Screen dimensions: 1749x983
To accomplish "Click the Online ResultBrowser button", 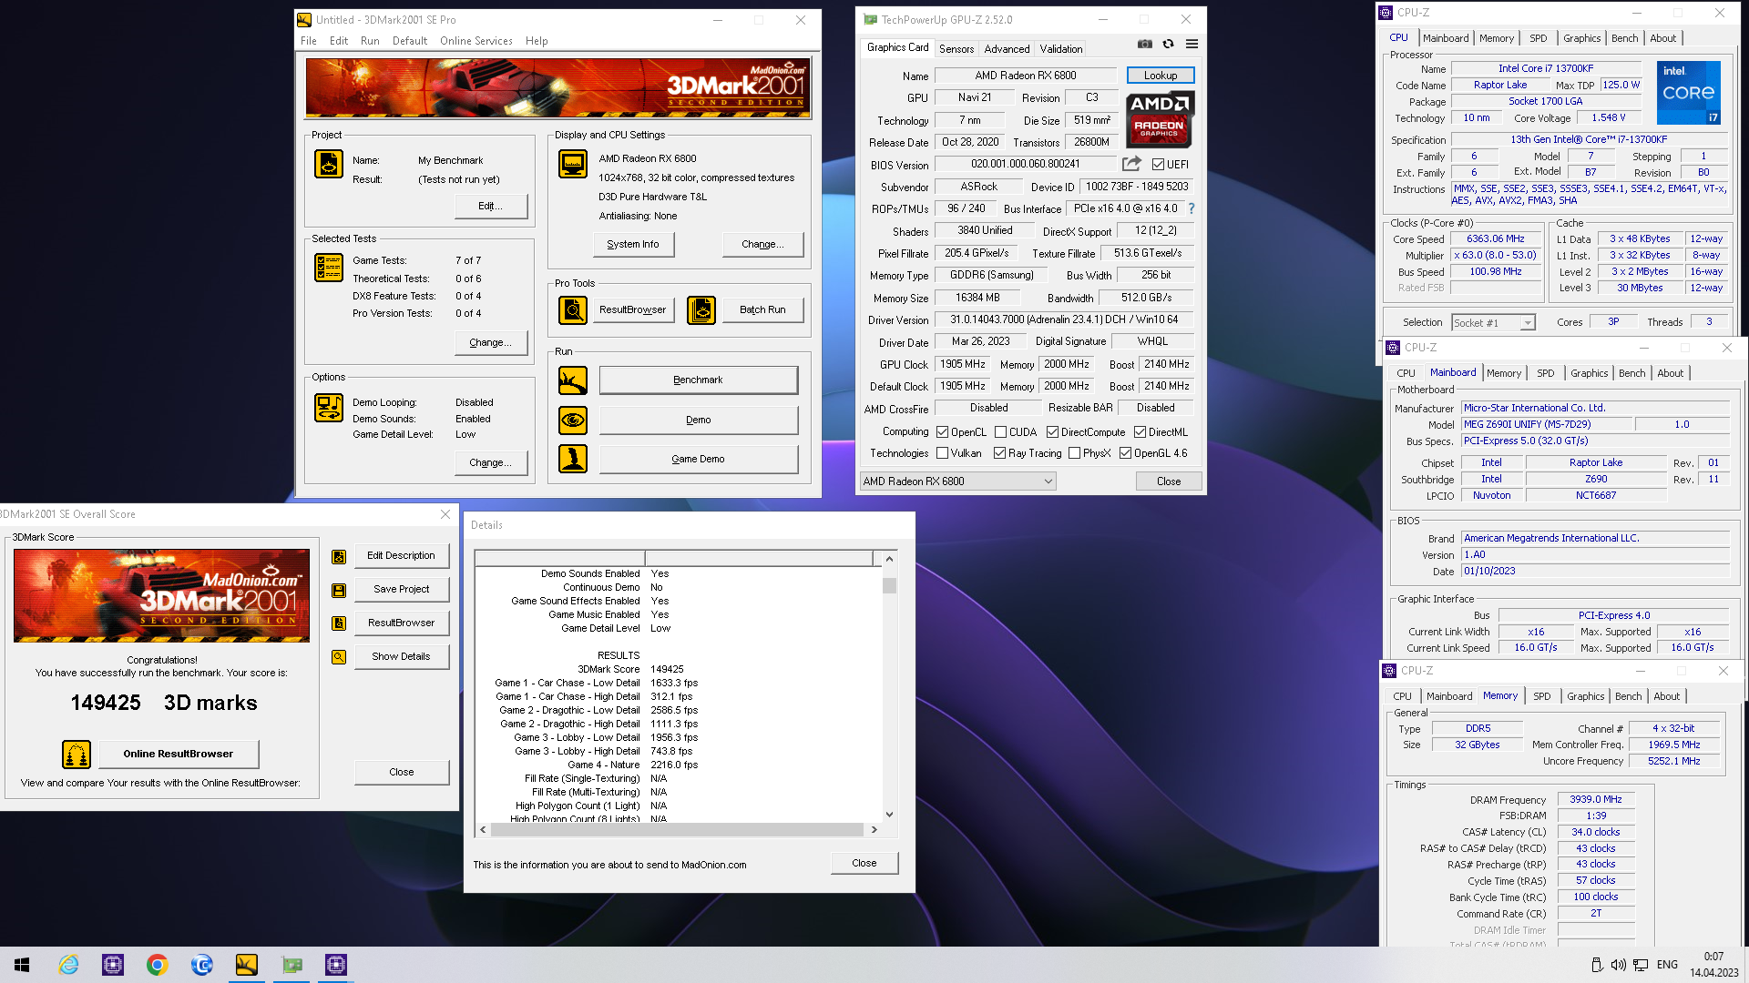I will (179, 755).
